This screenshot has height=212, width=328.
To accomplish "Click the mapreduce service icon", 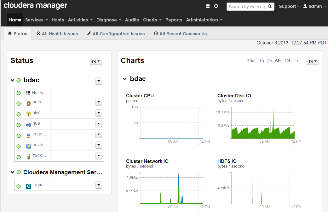I will point(28,135).
